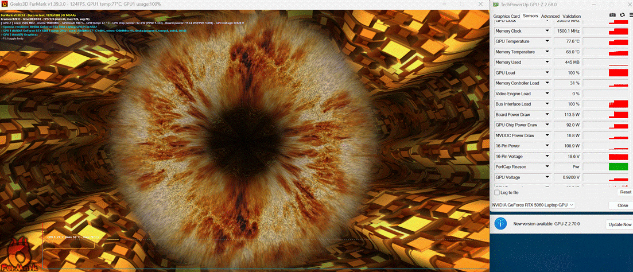Screen dimensions: 633x272
Task: Click the Reset button in GPU-Z
Action: pos(626,192)
